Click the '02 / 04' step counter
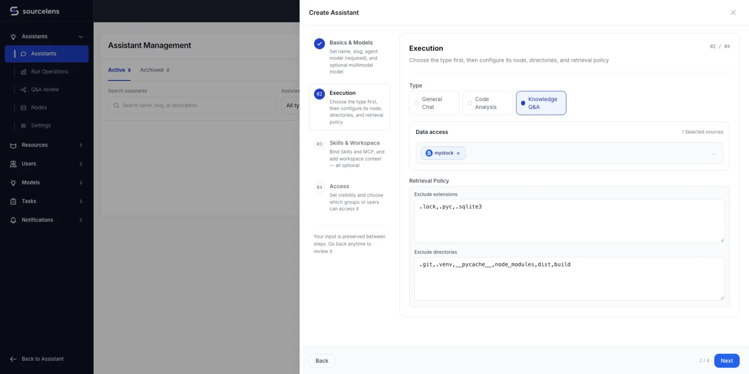Image resolution: width=749 pixels, height=374 pixels. pyautogui.click(x=720, y=46)
